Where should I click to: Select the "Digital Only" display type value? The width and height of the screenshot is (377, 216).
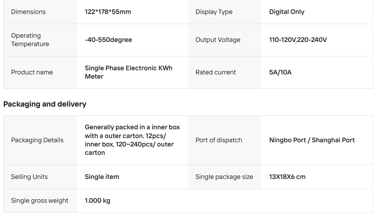point(287,12)
